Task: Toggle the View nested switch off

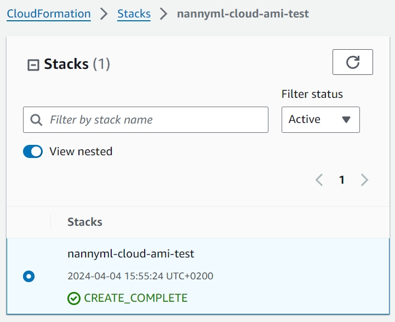Action: pyautogui.click(x=33, y=151)
